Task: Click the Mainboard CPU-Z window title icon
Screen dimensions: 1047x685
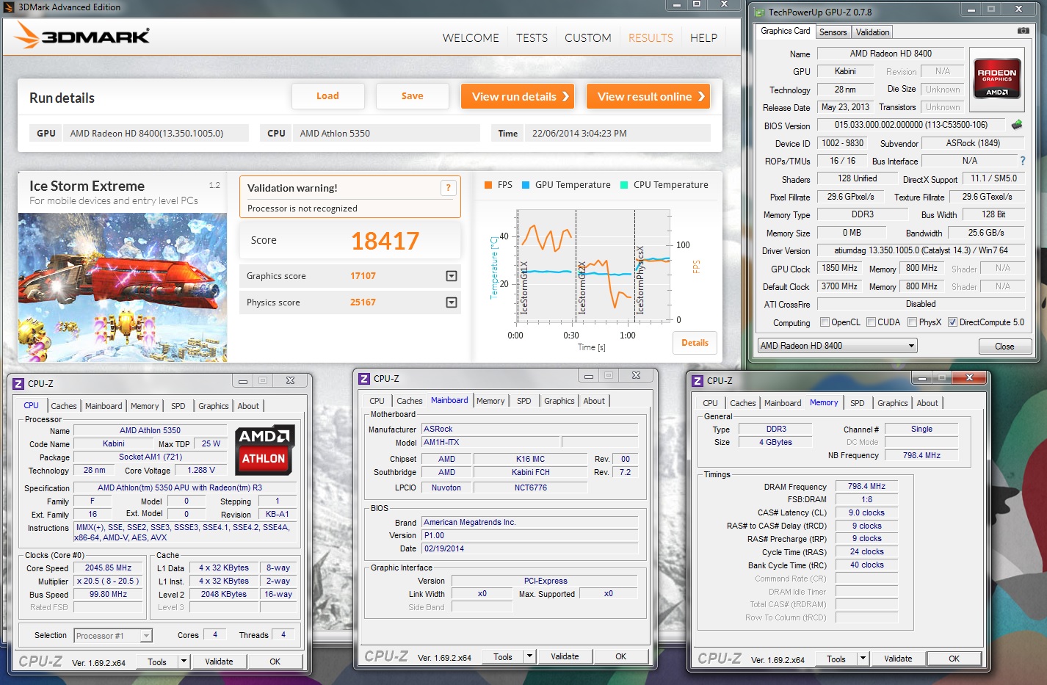Action: point(364,378)
